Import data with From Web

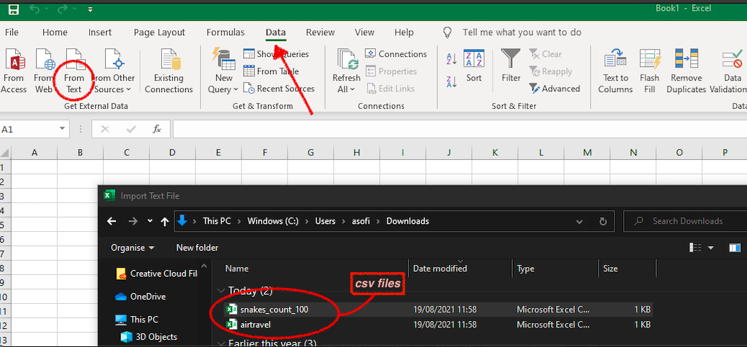tap(44, 71)
